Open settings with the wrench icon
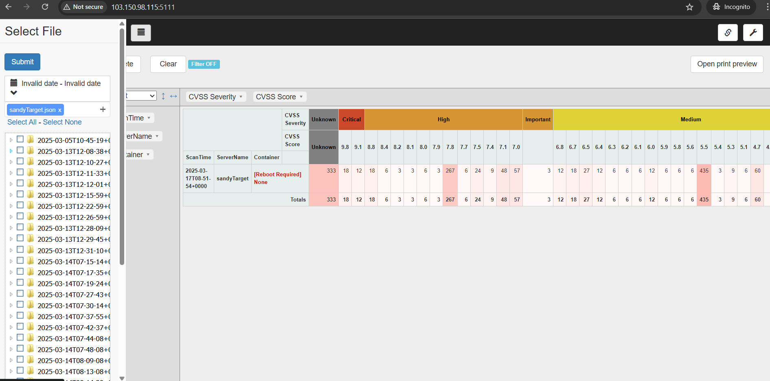 pos(753,33)
